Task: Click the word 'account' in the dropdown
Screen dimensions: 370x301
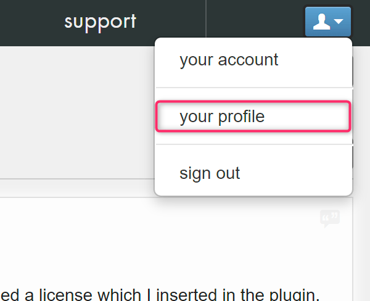Action: [x=248, y=60]
